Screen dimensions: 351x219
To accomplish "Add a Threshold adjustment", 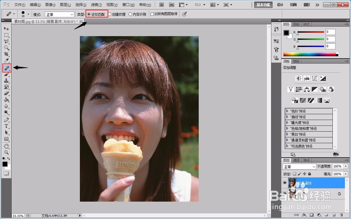I will [311, 100].
